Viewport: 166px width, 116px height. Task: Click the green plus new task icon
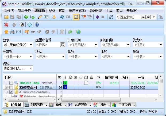[x=26, y=17]
